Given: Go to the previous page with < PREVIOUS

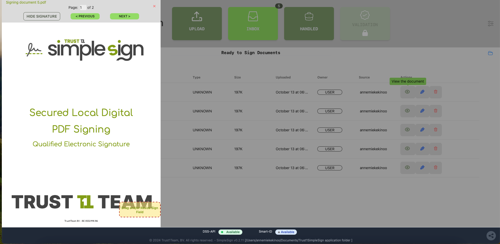Looking at the screenshot, I should coord(85,16).
